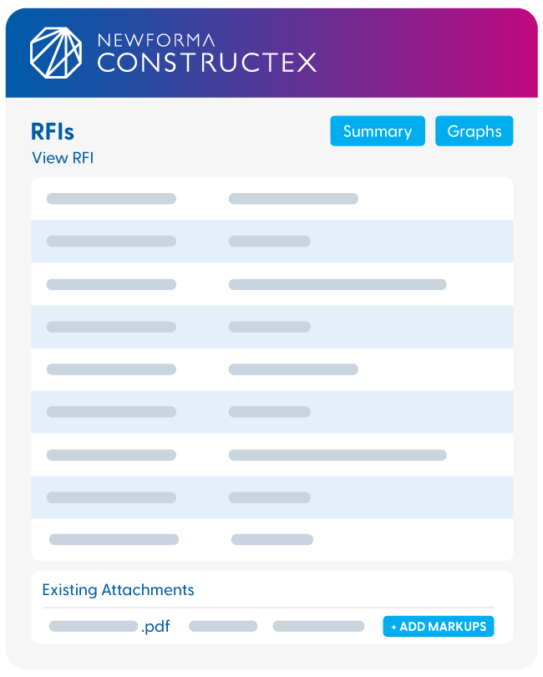
Task: Select the second row of RFI details
Action: coord(272,242)
